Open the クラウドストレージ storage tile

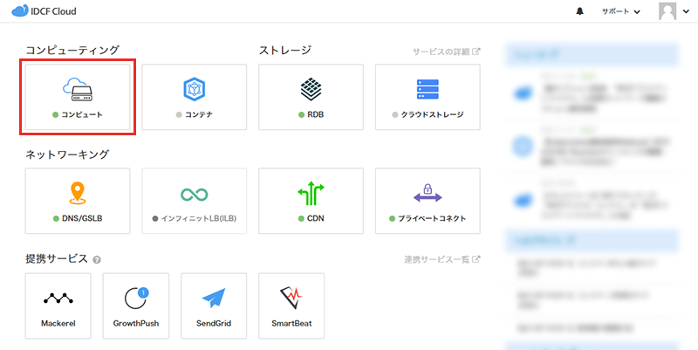[x=428, y=97]
